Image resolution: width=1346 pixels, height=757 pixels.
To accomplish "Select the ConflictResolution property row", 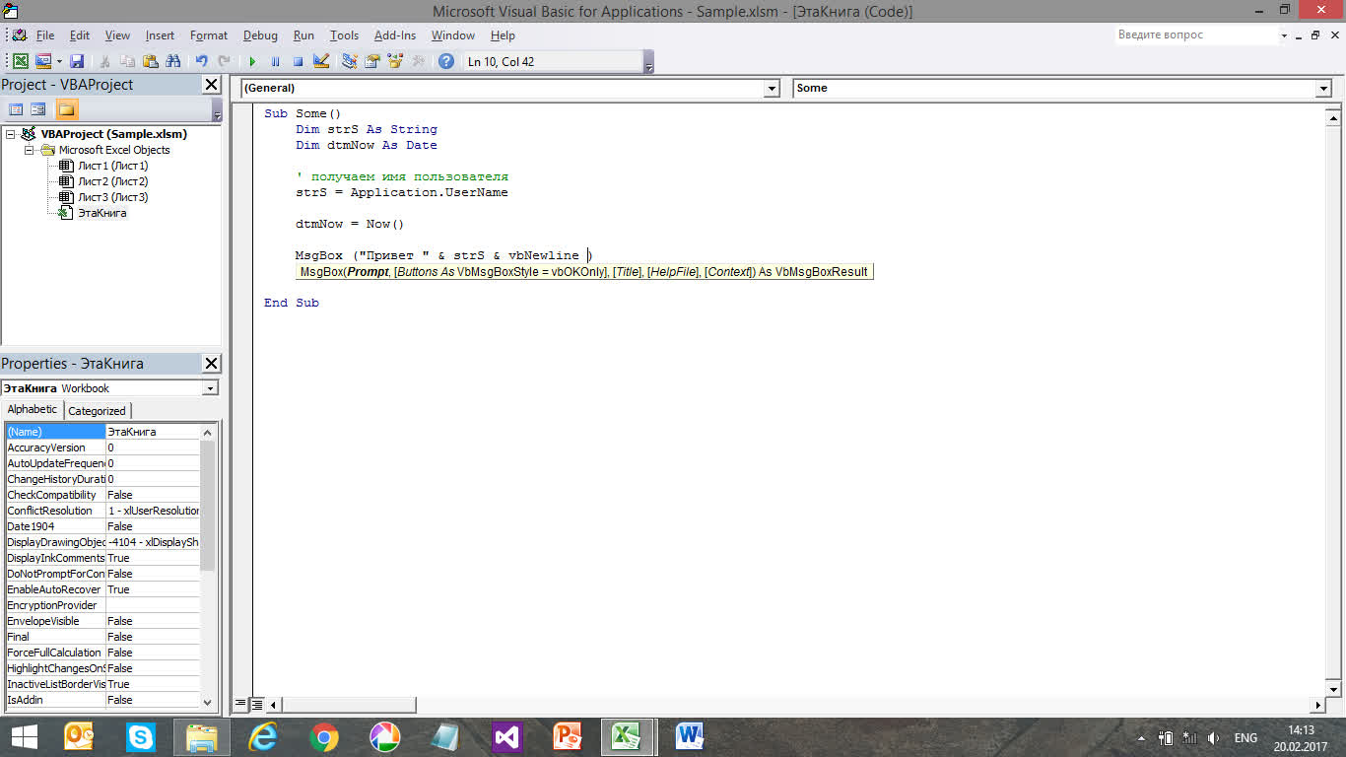I will pos(102,511).
